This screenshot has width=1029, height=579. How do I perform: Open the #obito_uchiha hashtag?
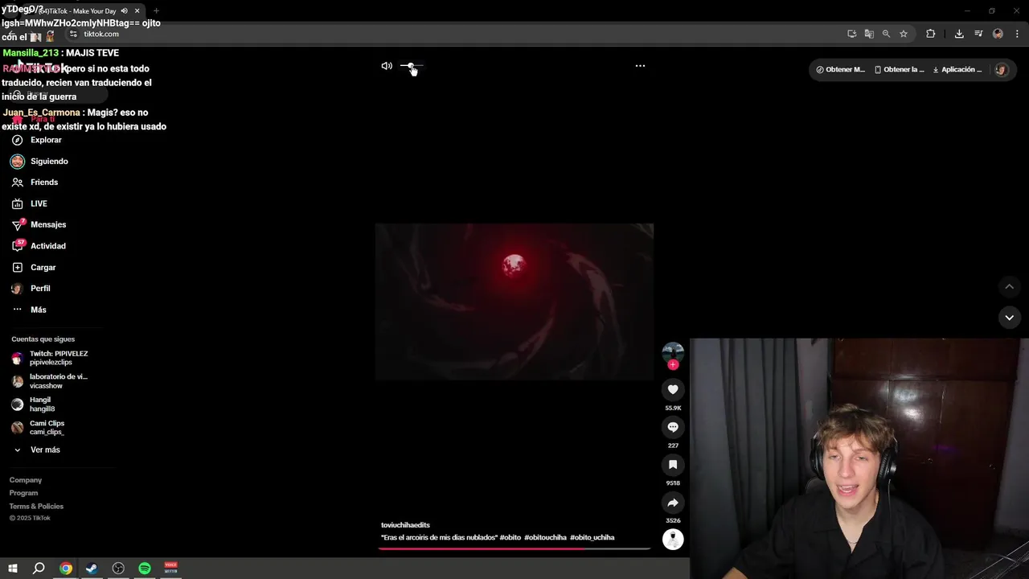click(x=592, y=537)
